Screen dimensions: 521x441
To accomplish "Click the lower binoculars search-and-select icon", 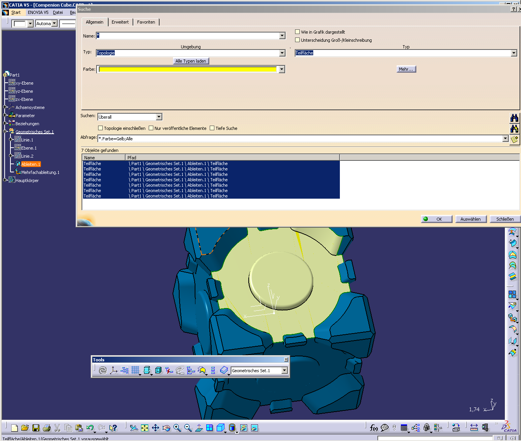I will pyautogui.click(x=514, y=129).
